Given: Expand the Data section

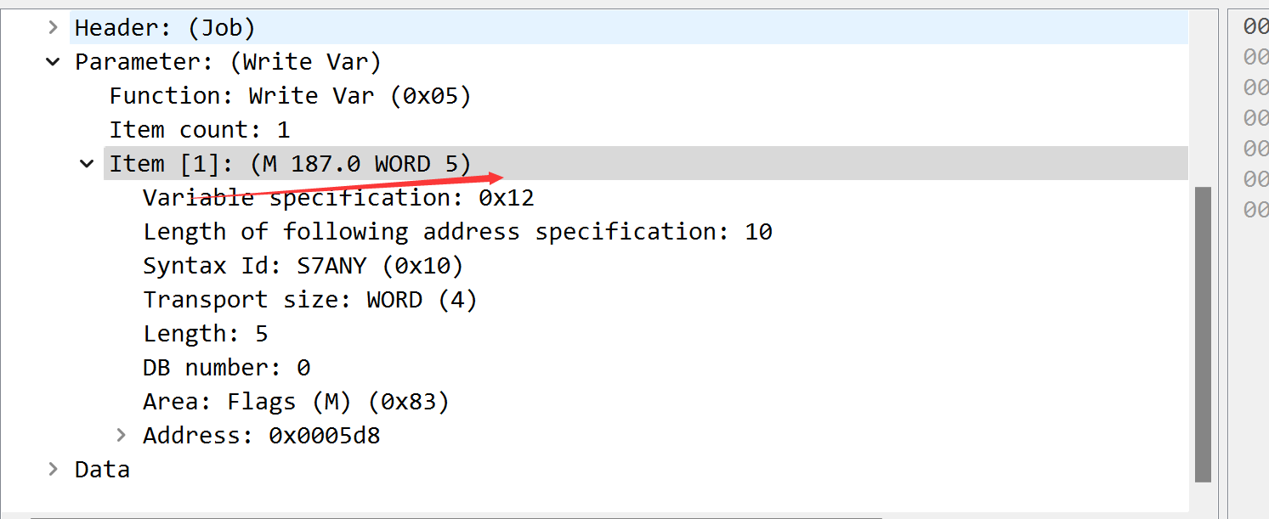Looking at the screenshot, I should coord(54,469).
